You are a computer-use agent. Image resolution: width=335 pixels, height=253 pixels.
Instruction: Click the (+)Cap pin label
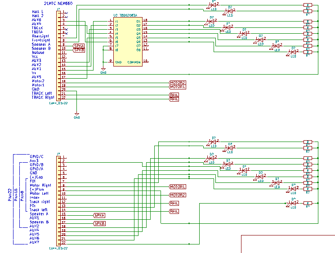coord(36,177)
